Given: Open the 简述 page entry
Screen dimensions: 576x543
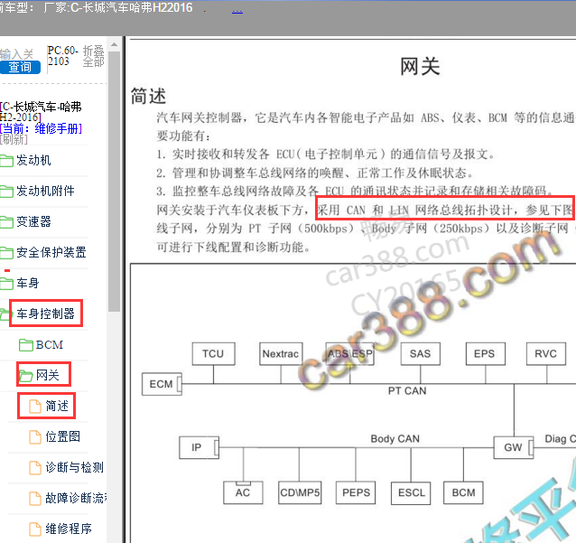Looking at the screenshot, I should 57,406.
